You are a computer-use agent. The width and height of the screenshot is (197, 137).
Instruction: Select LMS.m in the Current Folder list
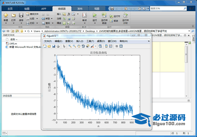pyautogui.click(x=13, y=43)
